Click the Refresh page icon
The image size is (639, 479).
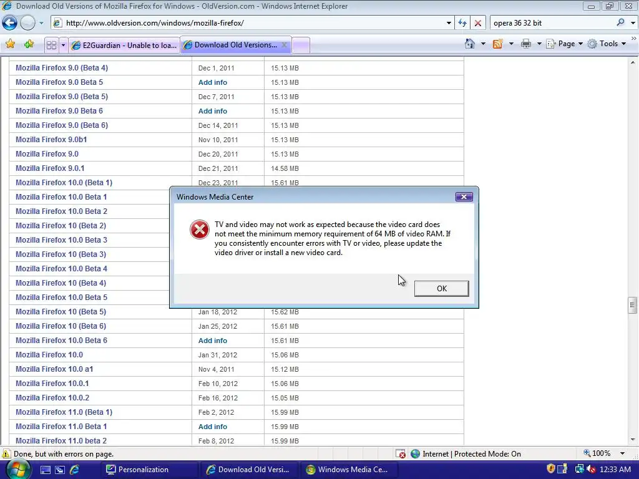462,23
